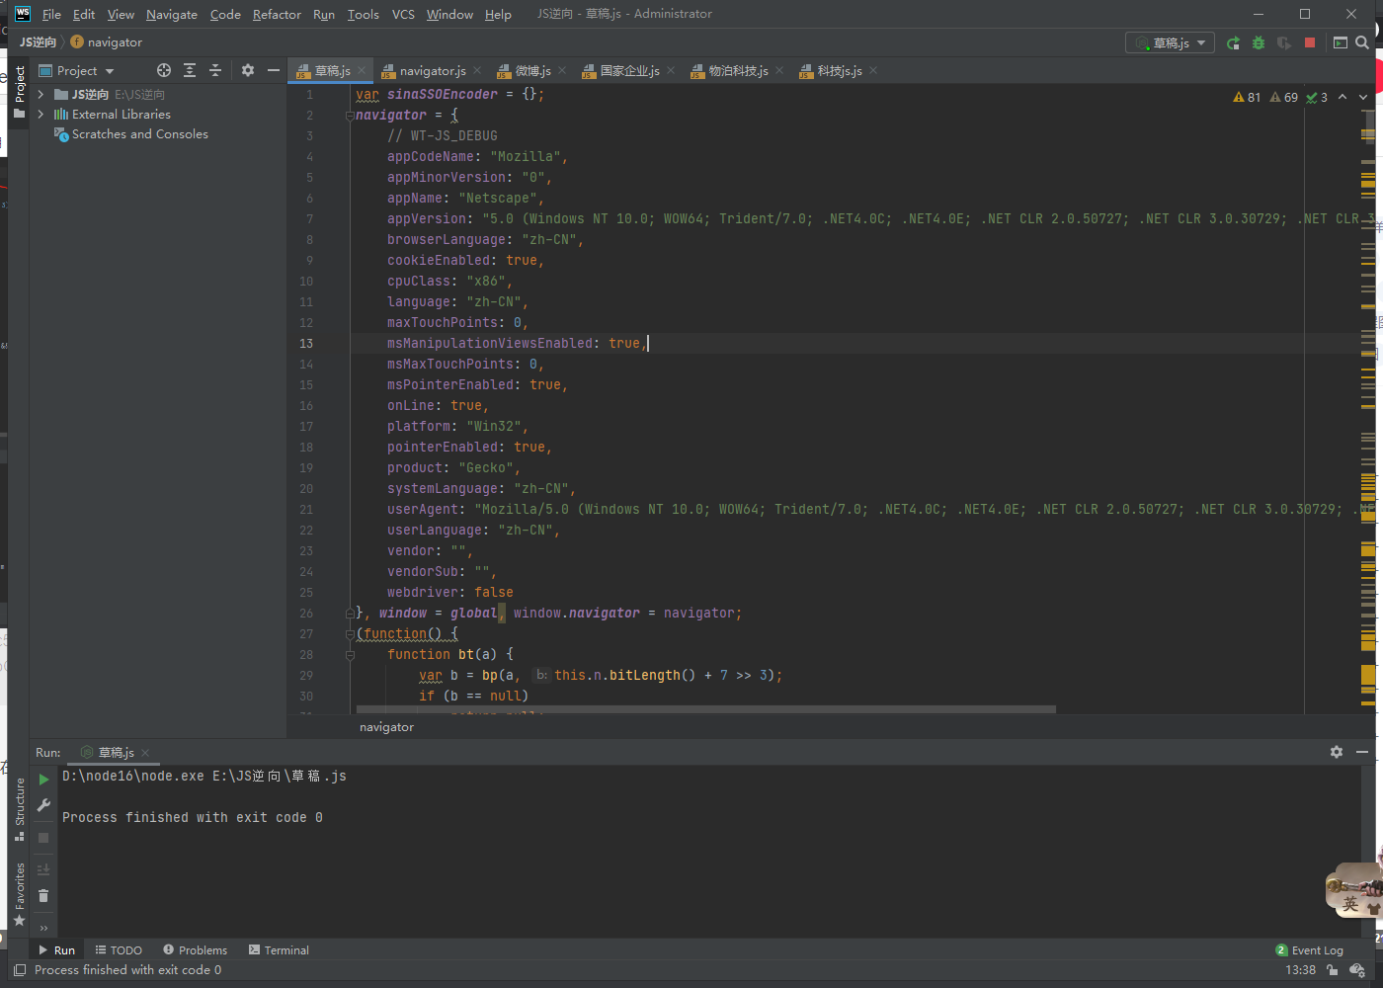Toggle the Run tool window button

[56, 950]
